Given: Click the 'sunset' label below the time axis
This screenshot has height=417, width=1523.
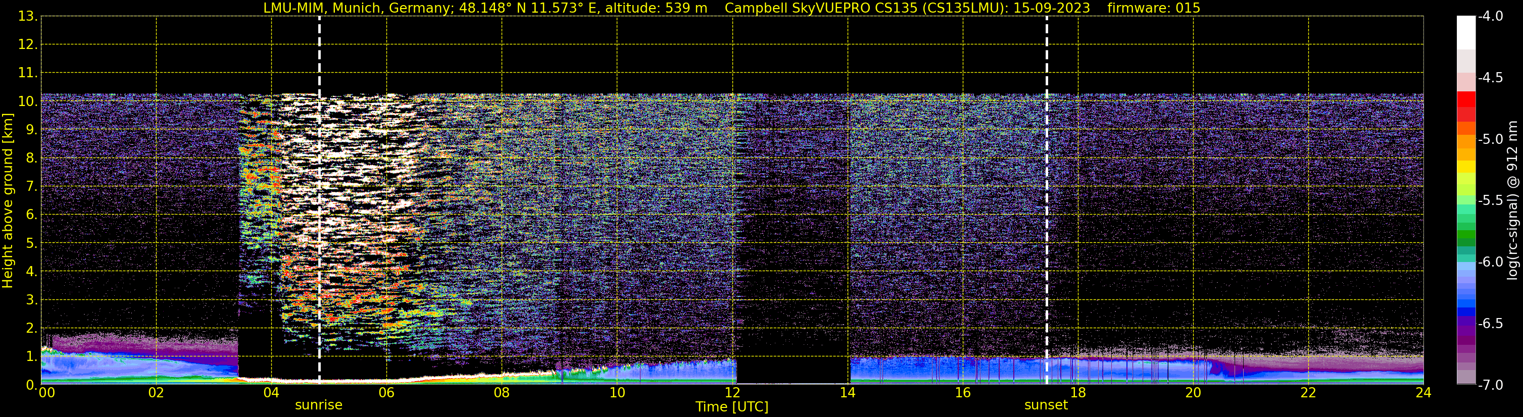Looking at the screenshot, I should click(x=1046, y=405).
